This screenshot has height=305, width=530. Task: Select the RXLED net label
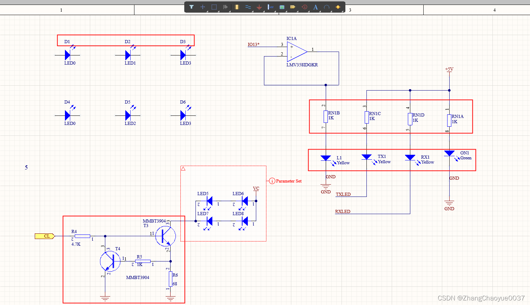(x=343, y=212)
